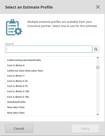Click the clipboard gear estimate profile icon
105x136 pixels.
[14, 27]
